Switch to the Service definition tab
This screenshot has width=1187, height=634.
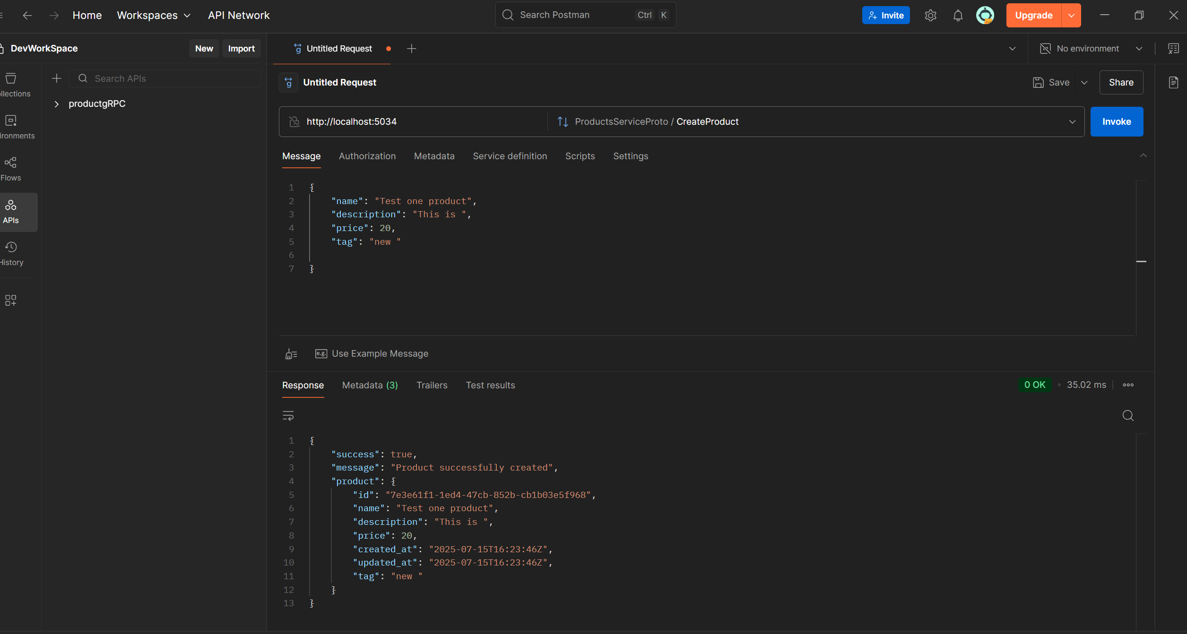tap(510, 156)
